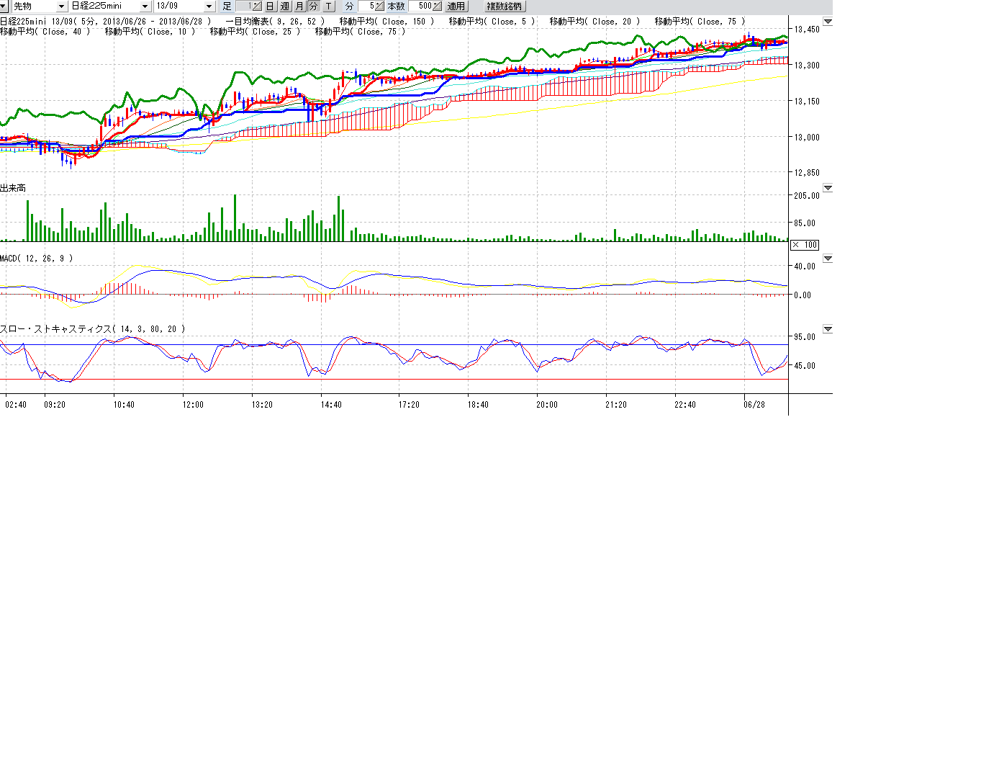Open the price chart panel menu arrow
Image resolution: width=999 pixels, height=775 pixels.
click(x=828, y=22)
